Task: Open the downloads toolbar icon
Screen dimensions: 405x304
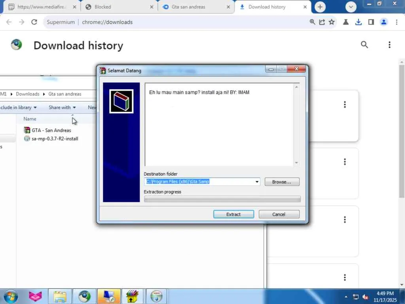Action: [358, 22]
